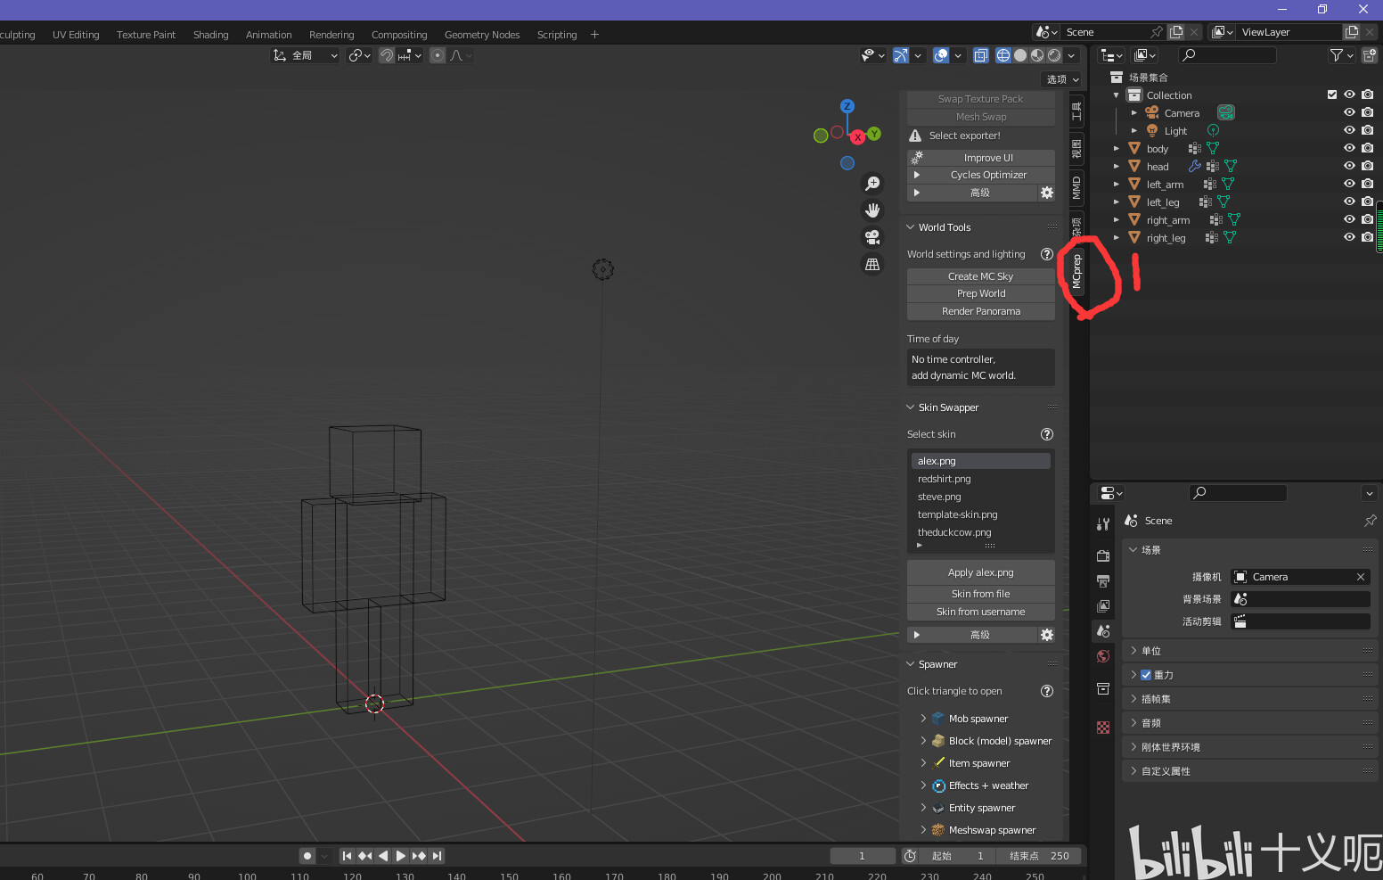The height and width of the screenshot is (880, 1383).
Task: Toggle auto keying record button
Action: [307, 856]
